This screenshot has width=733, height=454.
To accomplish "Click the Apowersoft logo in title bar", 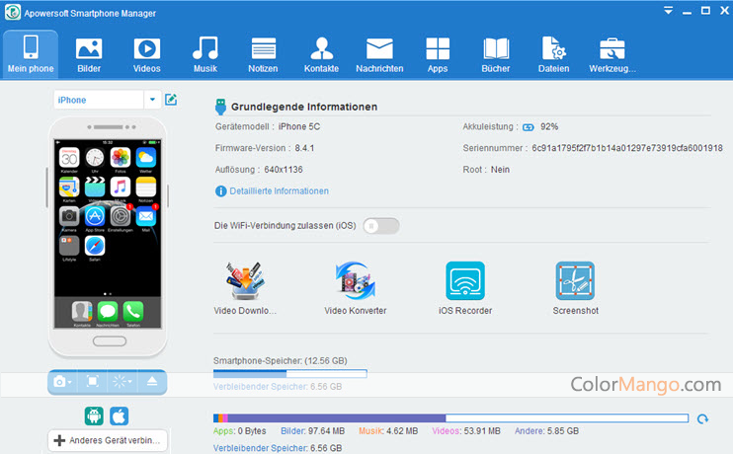I will coord(13,13).
